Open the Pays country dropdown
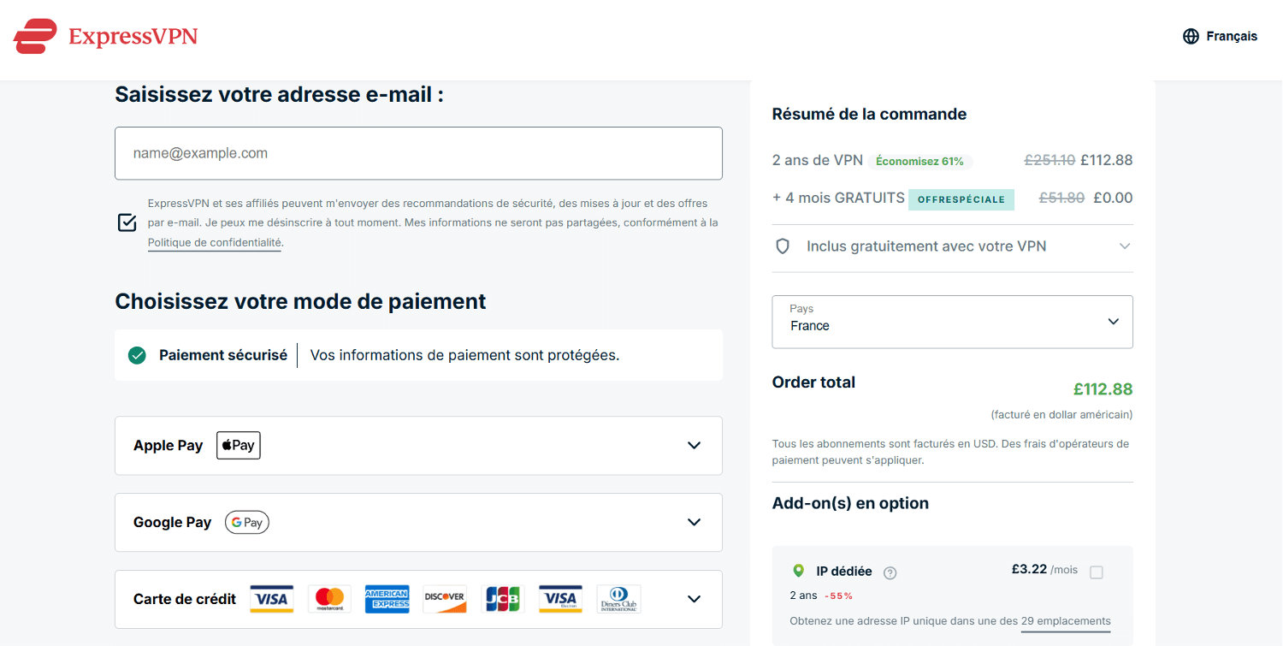Screen dimensions: 1283x646 click(952, 322)
